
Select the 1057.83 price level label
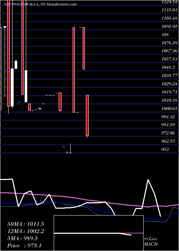[169, 59]
